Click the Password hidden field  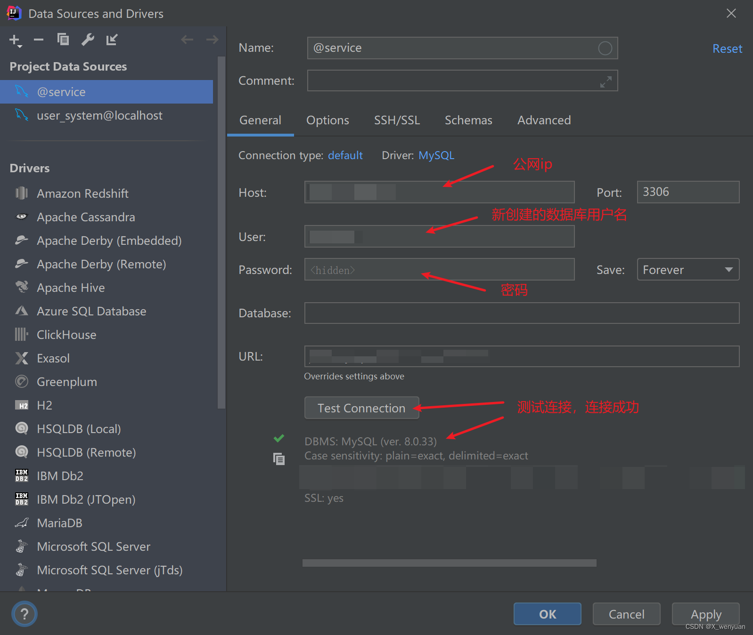(x=439, y=269)
